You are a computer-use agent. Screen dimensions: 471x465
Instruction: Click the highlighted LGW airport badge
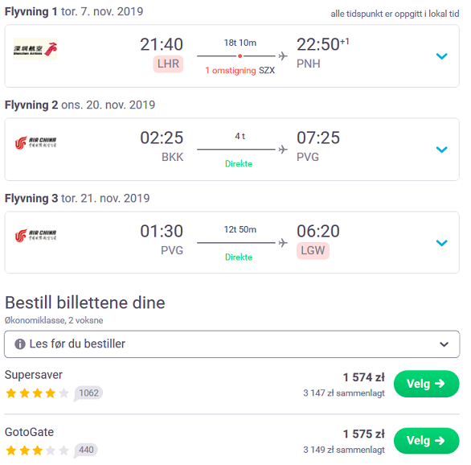[313, 251]
